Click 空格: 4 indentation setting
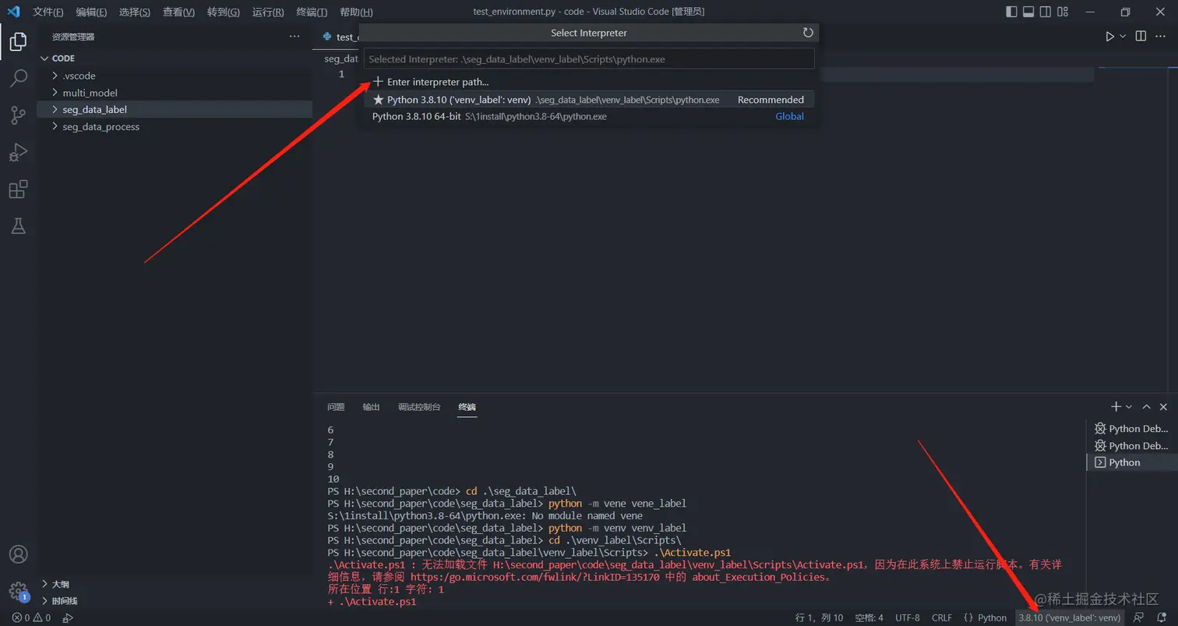Viewport: 1178px width, 626px height. click(x=869, y=617)
